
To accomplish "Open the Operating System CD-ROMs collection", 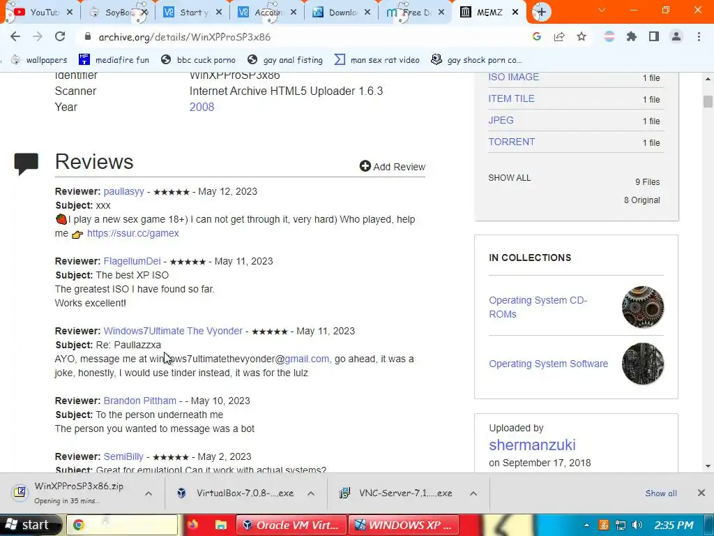I will [x=538, y=307].
